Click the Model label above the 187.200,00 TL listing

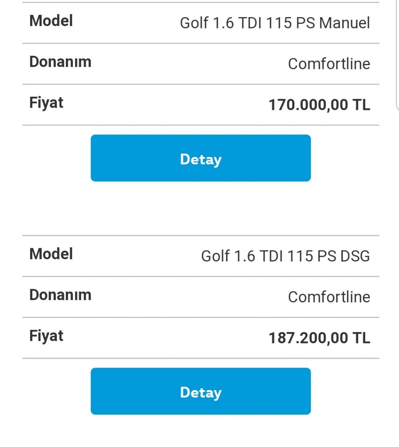click(x=51, y=254)
